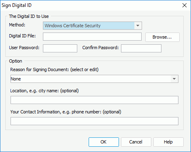This screenshot has height=152, width=191.
Task: Click the Digital ID File text box
Action: click(92, 37)
